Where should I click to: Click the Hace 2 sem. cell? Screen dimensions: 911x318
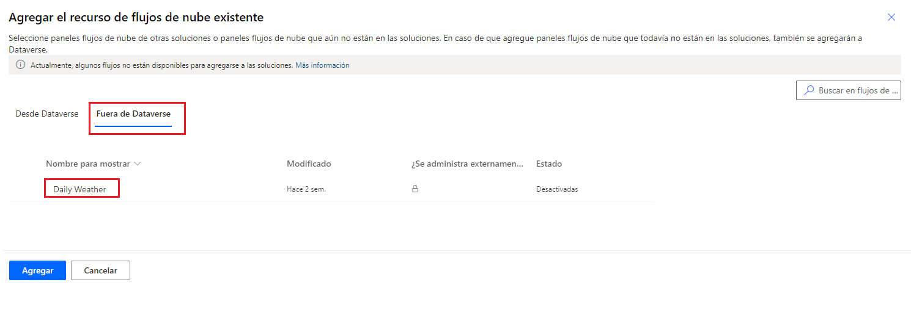pos(306,189)
